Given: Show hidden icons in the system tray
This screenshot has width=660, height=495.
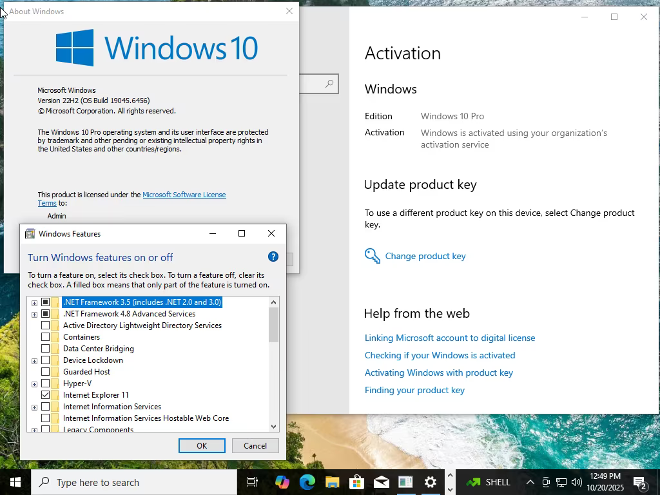Looking at the screenshot, I should [x=530, y=482].
